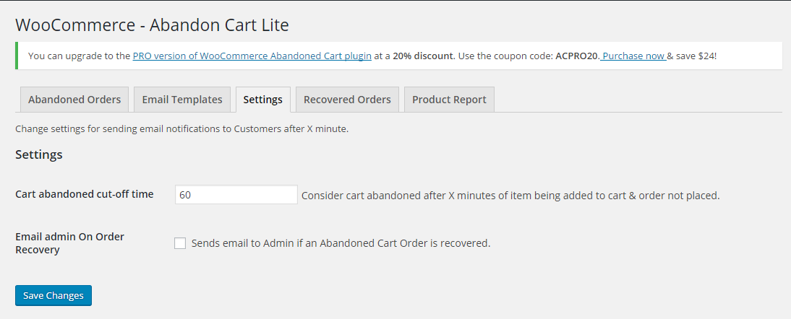The height and width of the screenshot is (319, 791).
Task: View the Recovered Orders tab
Action: (347, 100)
